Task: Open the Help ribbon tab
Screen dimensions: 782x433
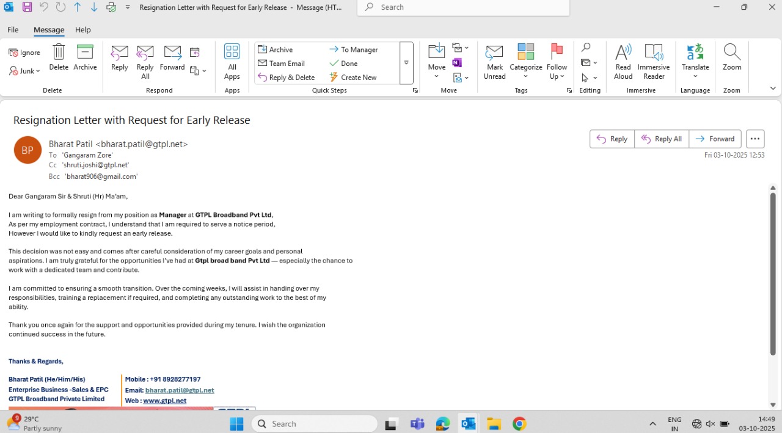Action: (83, 29)
